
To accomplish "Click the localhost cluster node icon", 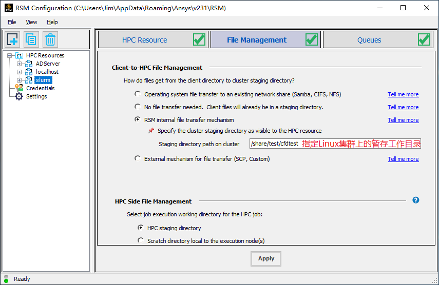I will tap(29, 72).
